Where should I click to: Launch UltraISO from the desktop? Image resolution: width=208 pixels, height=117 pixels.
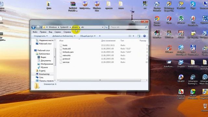pyautogui.click(x=181, y=78)
